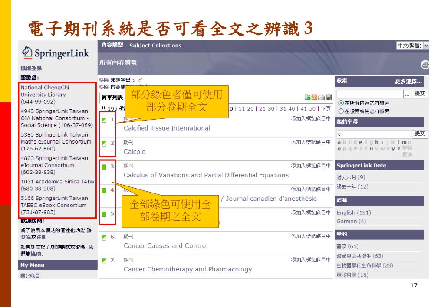Filter by starting letter u

tap(371, 149)
